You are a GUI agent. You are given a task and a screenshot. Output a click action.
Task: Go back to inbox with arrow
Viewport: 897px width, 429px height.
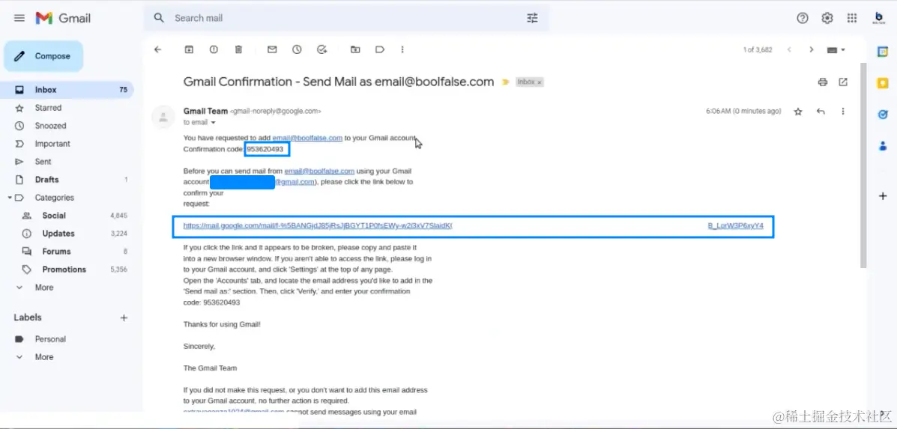(x=158, y=49)
